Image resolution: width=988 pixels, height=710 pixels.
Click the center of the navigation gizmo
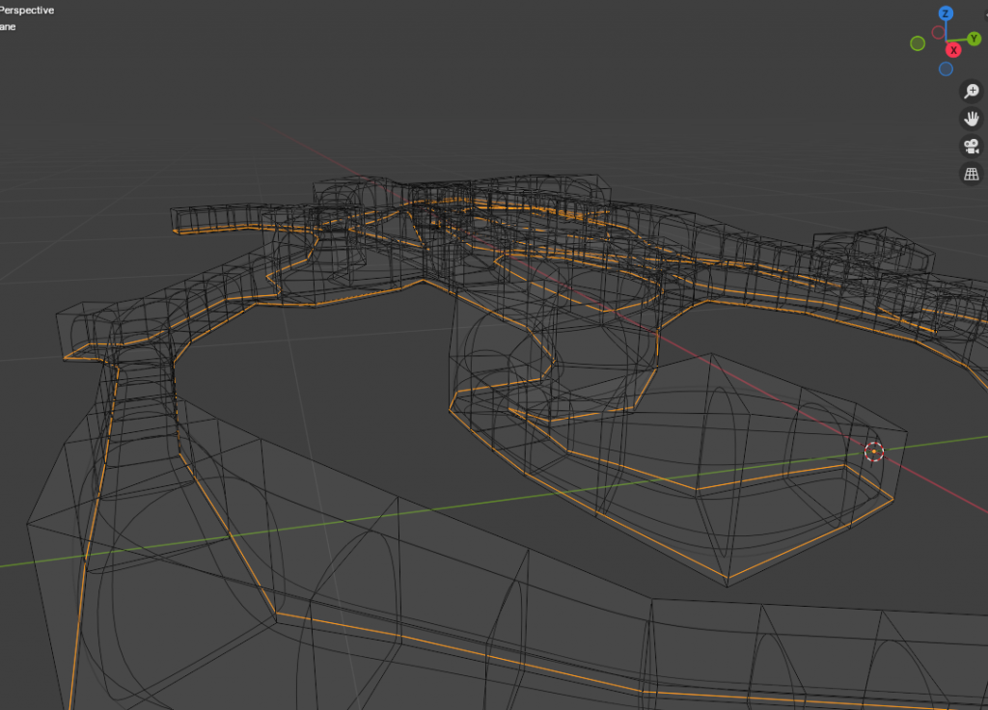pyautogui.click(x=946, y=41)
